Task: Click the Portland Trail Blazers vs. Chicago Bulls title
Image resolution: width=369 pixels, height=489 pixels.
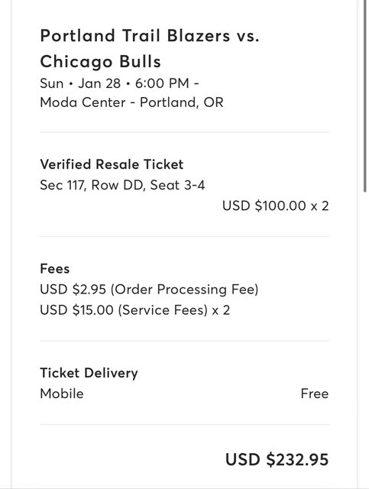Action: pos(150,48)
